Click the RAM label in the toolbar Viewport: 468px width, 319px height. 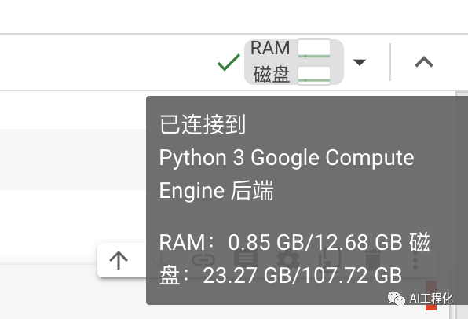[x=270, y=48]
